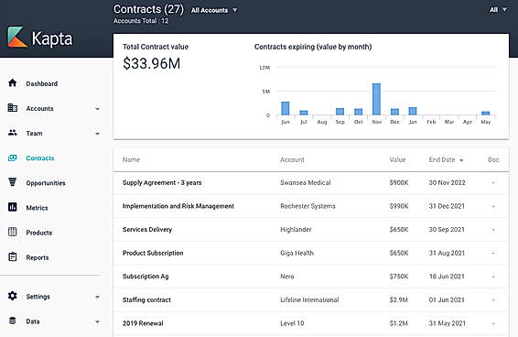Click the May bar in expiring chart

[485, 114]
